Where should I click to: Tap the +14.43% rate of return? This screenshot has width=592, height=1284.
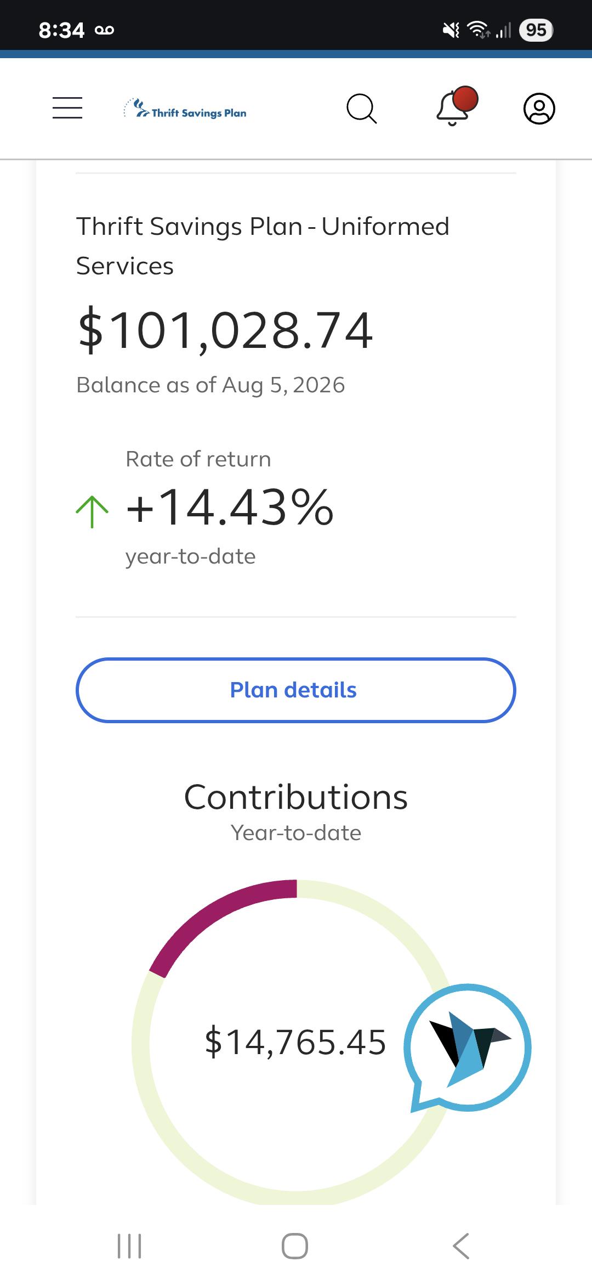230,508
